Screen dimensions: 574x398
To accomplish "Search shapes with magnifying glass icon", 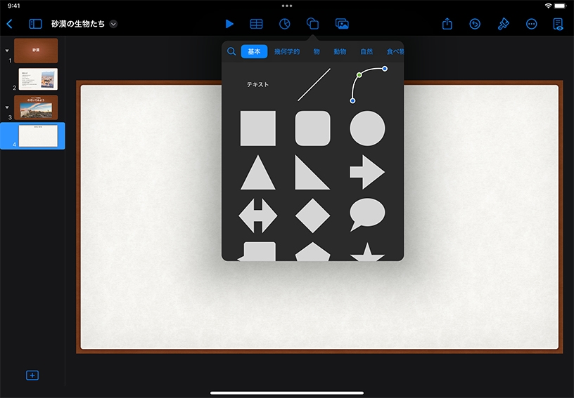I will 231,51.
